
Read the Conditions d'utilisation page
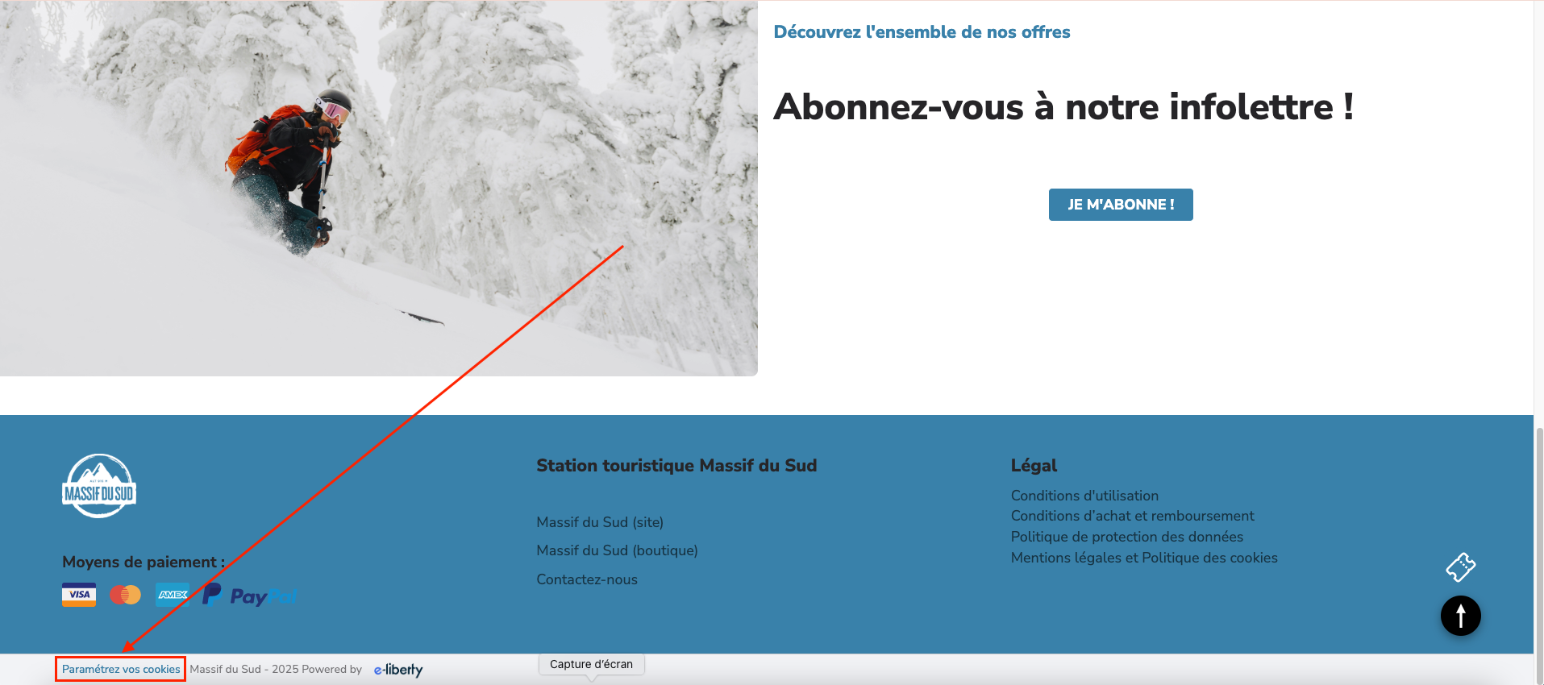(1084, 496)
